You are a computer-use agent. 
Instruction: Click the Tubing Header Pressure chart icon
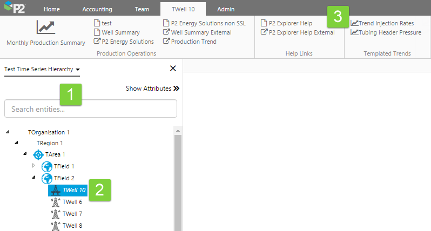click(354, 32)
